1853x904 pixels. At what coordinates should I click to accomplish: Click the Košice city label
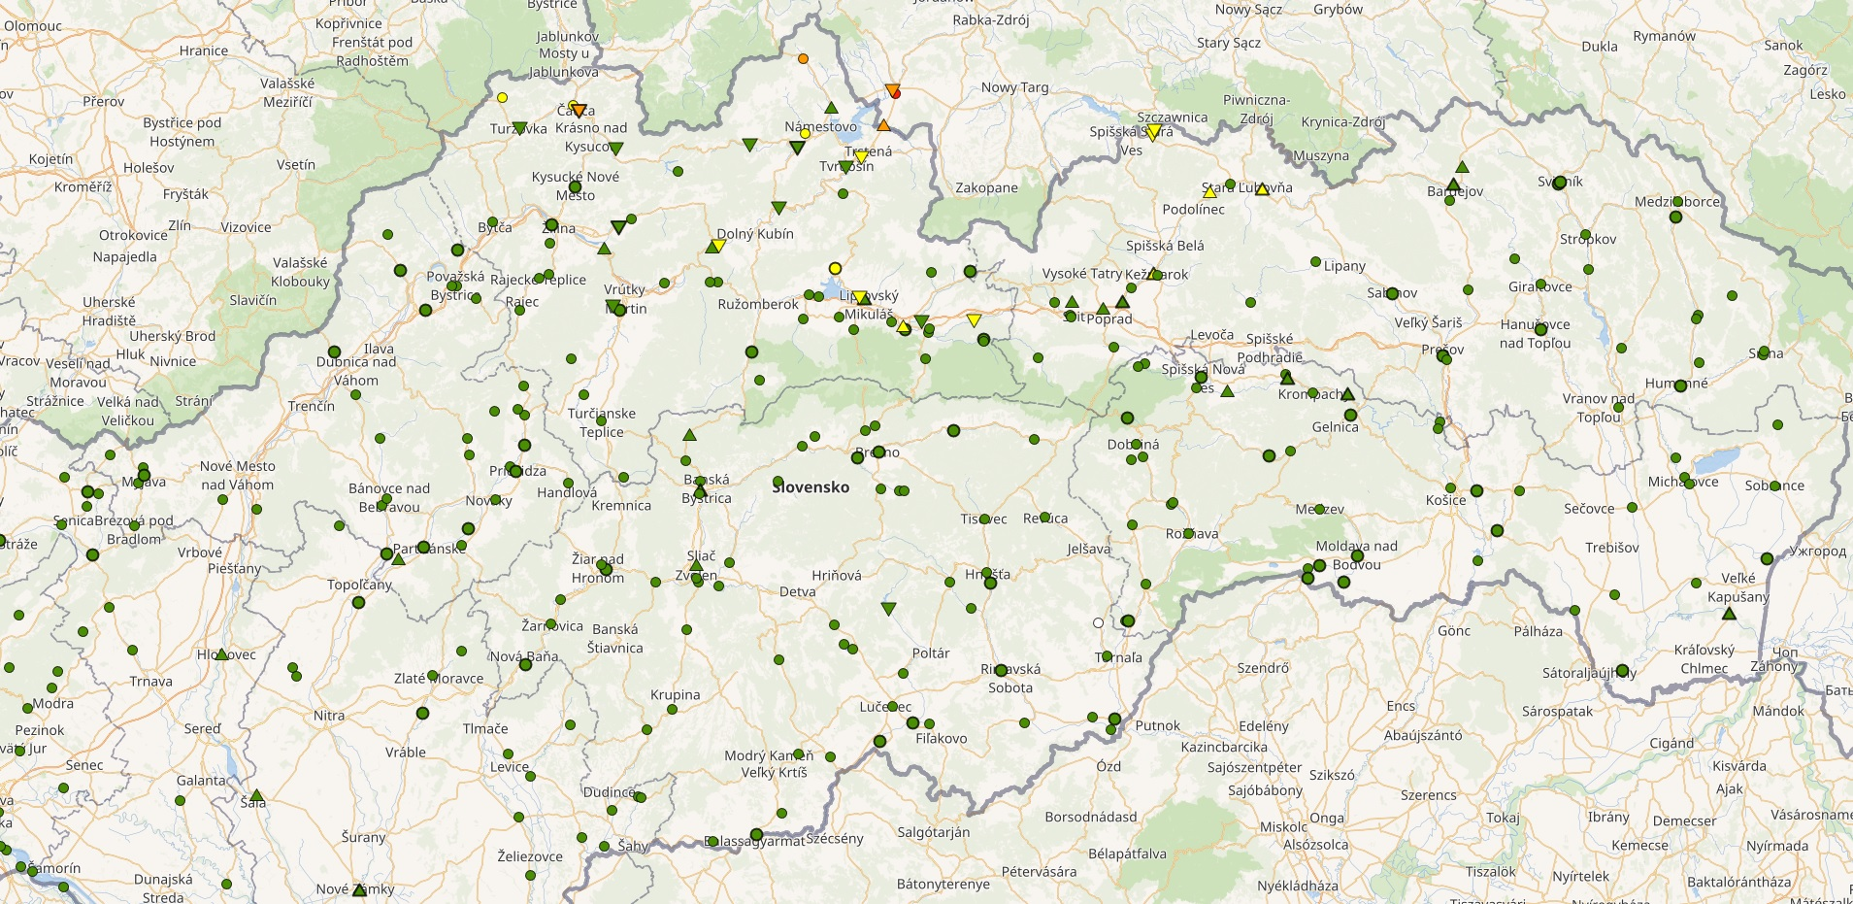coord(1445,500)
